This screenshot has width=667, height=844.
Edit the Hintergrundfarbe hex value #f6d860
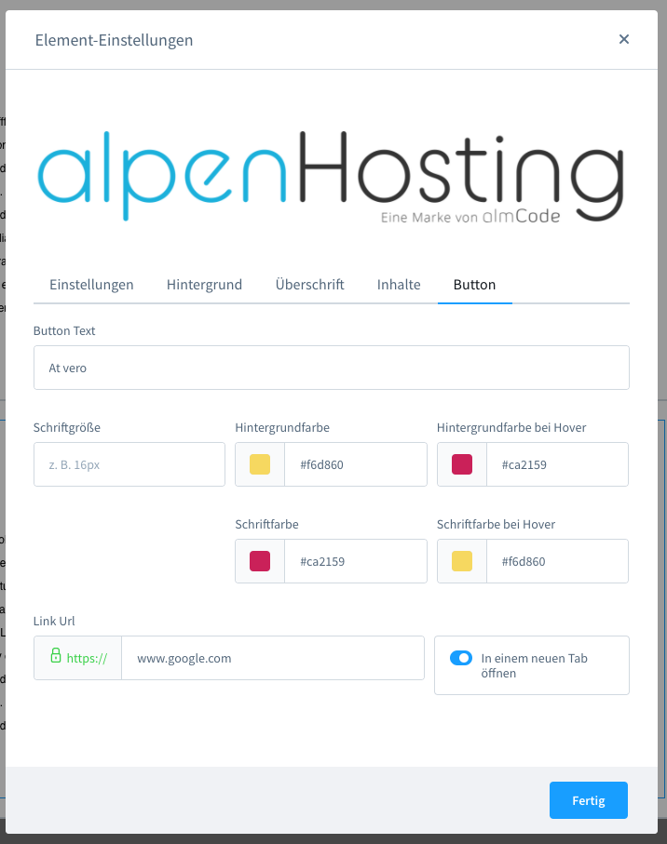tap(356, 464)
